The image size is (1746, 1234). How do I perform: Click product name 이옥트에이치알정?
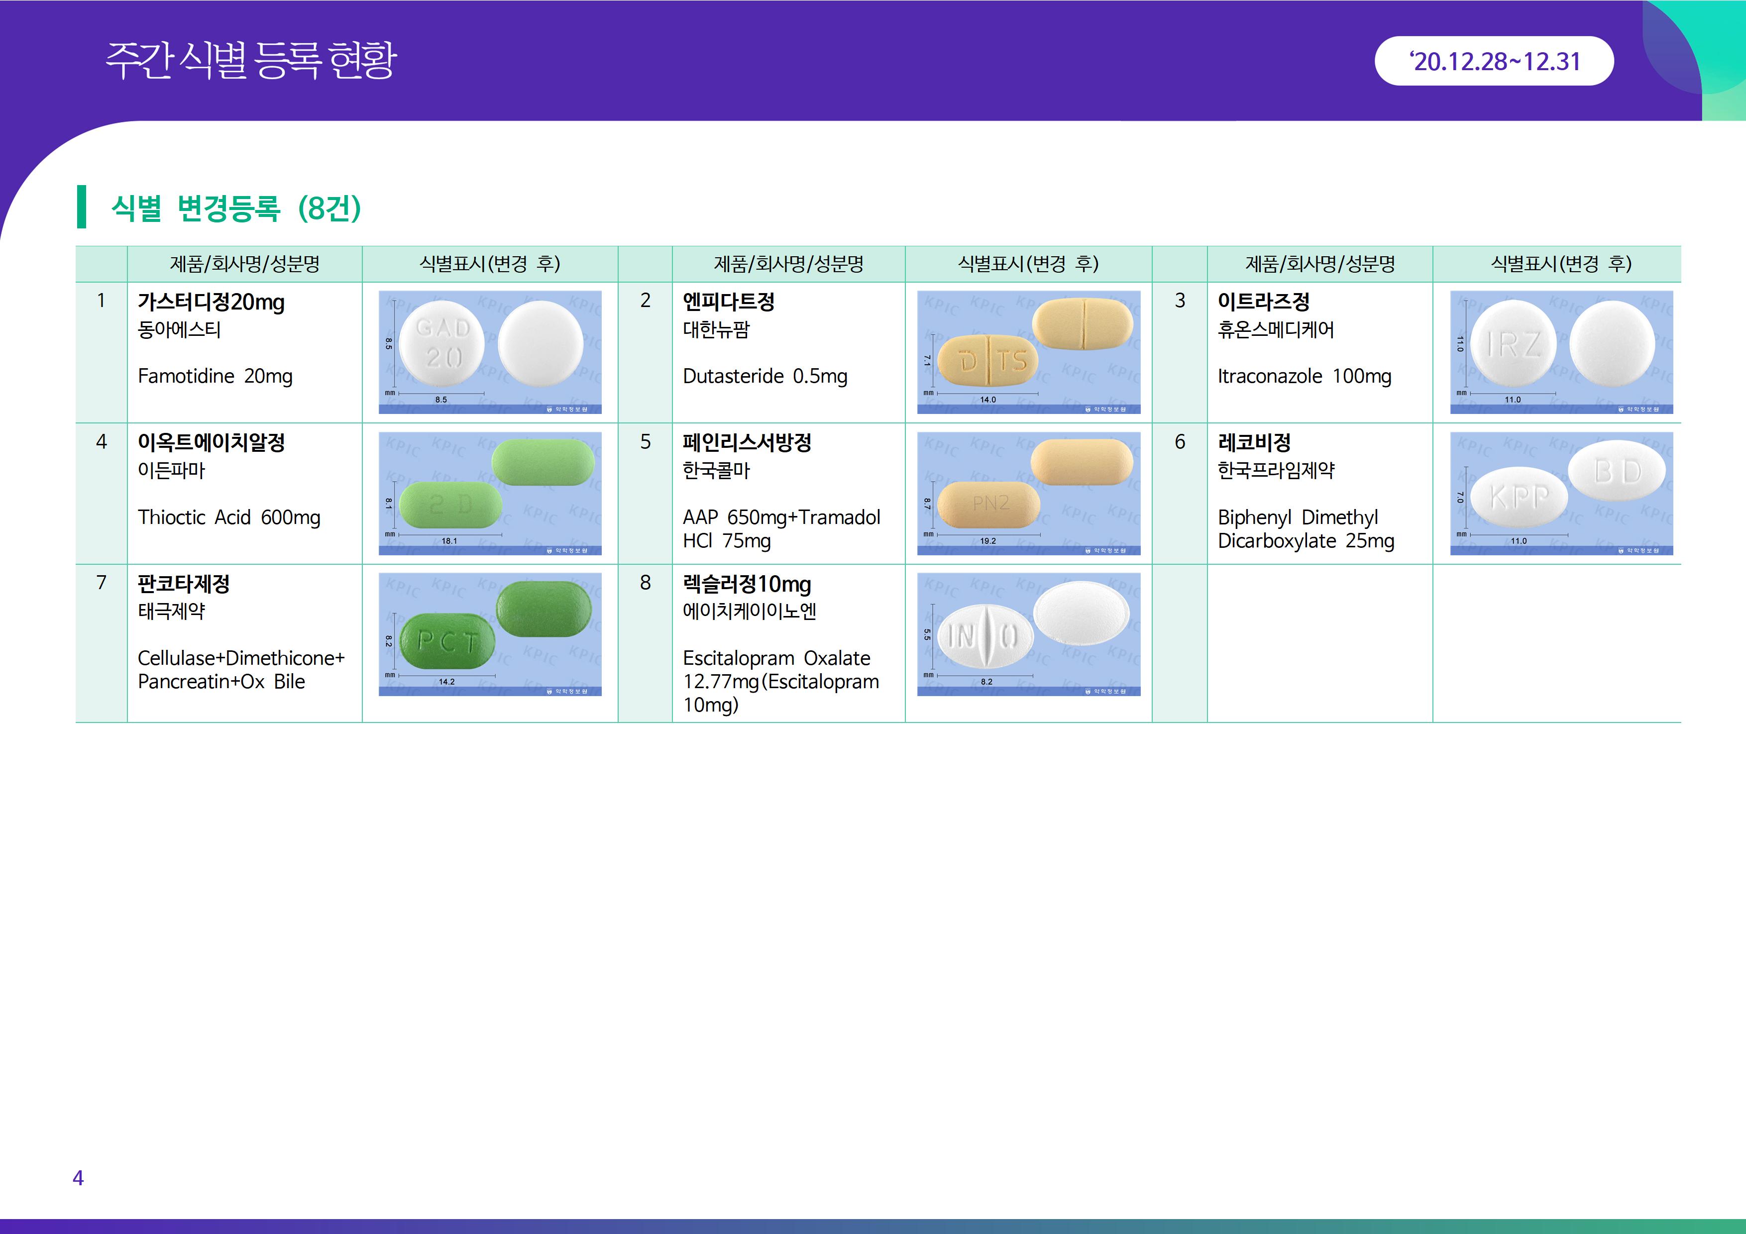pyautogui.click(x=211, y=442)
